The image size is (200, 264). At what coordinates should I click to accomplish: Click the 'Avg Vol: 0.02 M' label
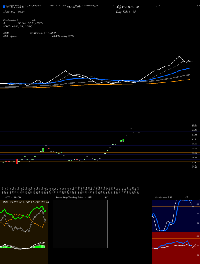pos(128,7)
